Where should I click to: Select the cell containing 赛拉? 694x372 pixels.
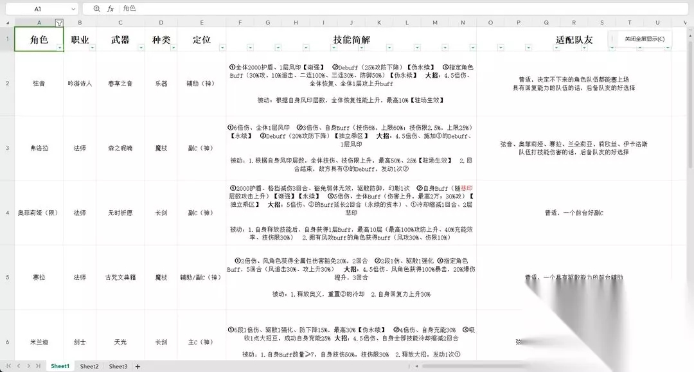pos(39,278)
